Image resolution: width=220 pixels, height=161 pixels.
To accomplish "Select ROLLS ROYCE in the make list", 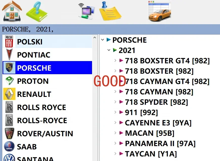I will coord(47,107).
